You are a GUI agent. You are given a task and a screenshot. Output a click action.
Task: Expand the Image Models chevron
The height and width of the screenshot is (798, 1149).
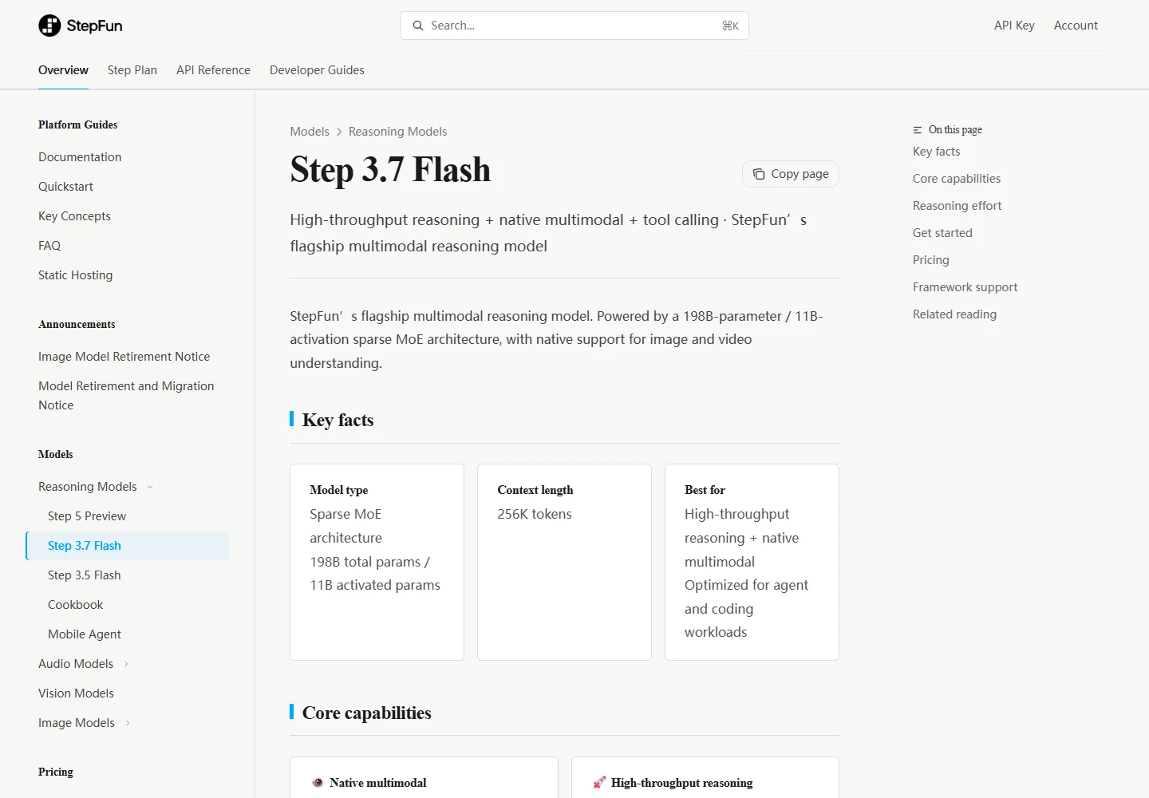coord(128,723)
